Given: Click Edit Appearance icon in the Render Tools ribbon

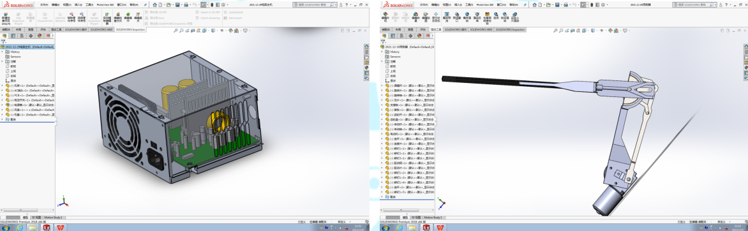Looking at the screenshot, I should point(385,17).
